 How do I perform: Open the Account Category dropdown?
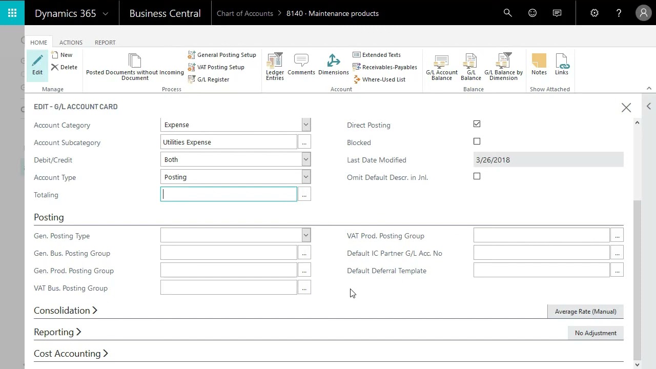(306, 125)
